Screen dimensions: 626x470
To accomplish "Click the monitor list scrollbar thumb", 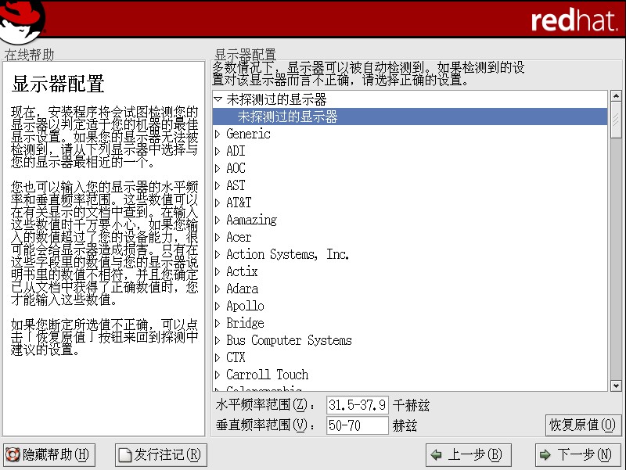I will coord(616,120).
